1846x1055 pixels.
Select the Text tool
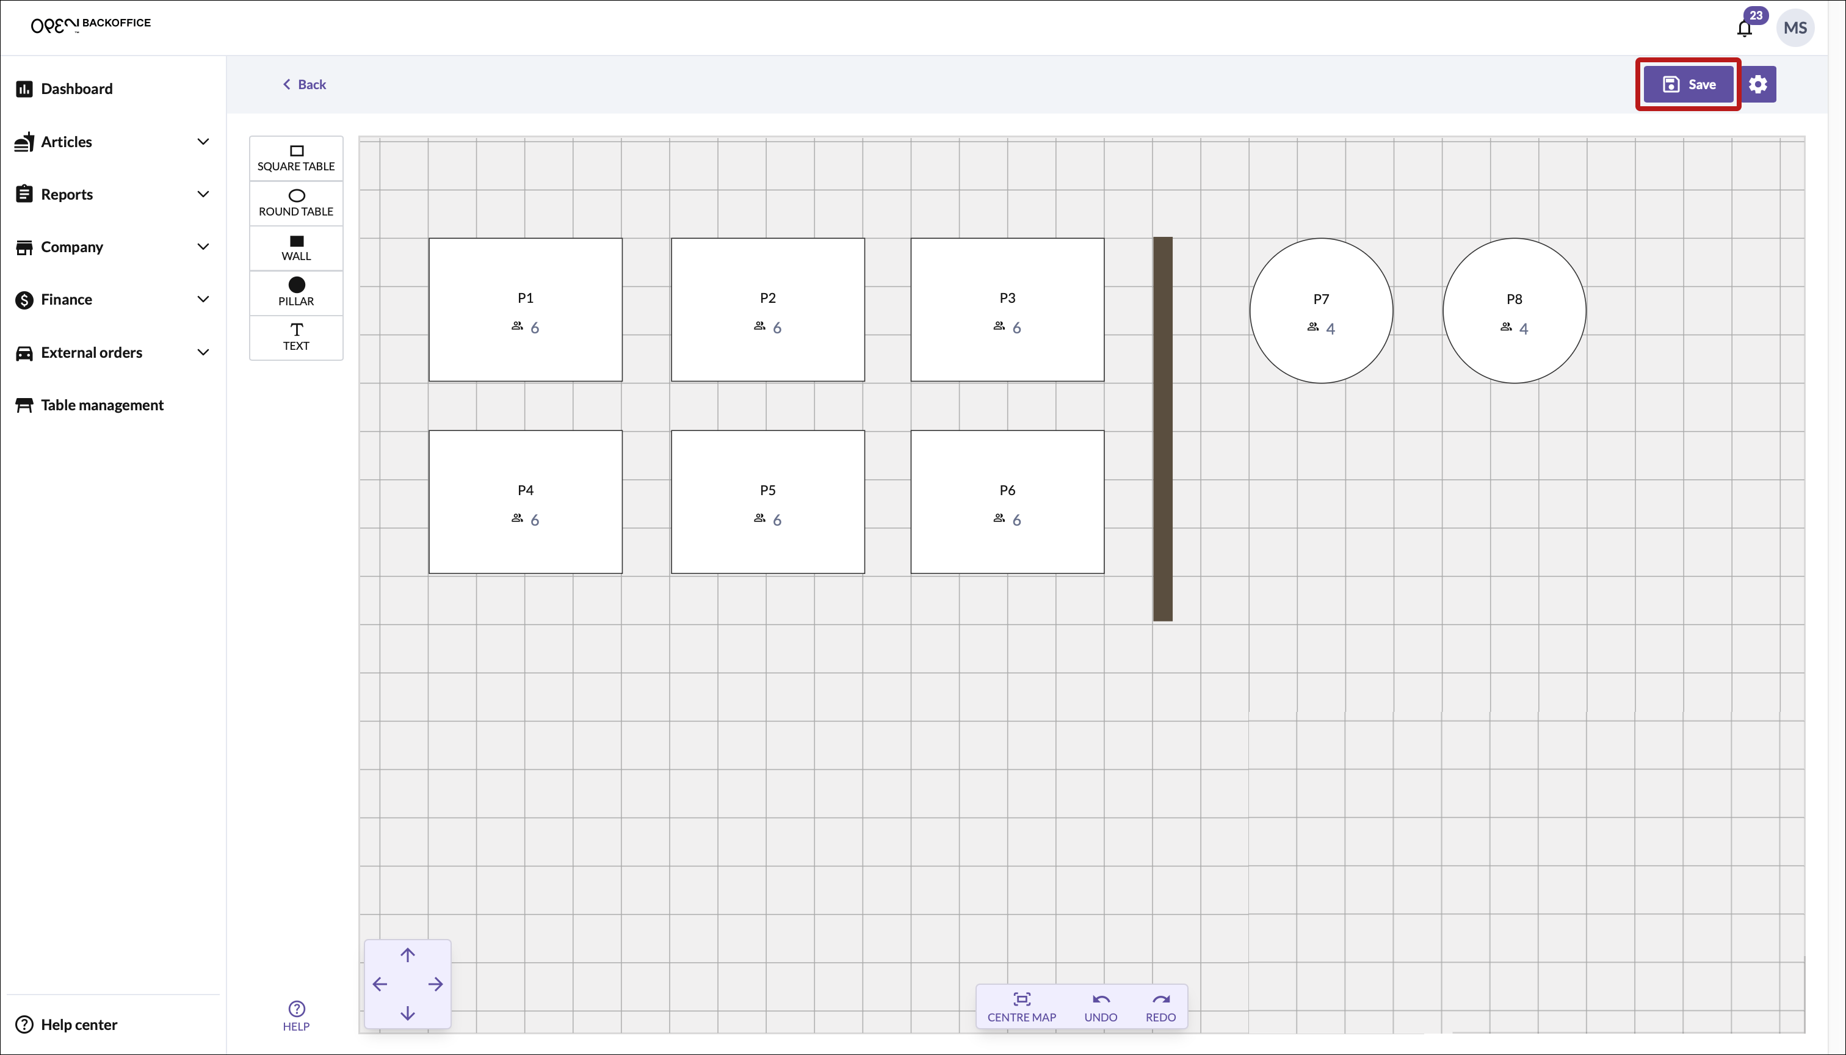click(x=295, y=338)
